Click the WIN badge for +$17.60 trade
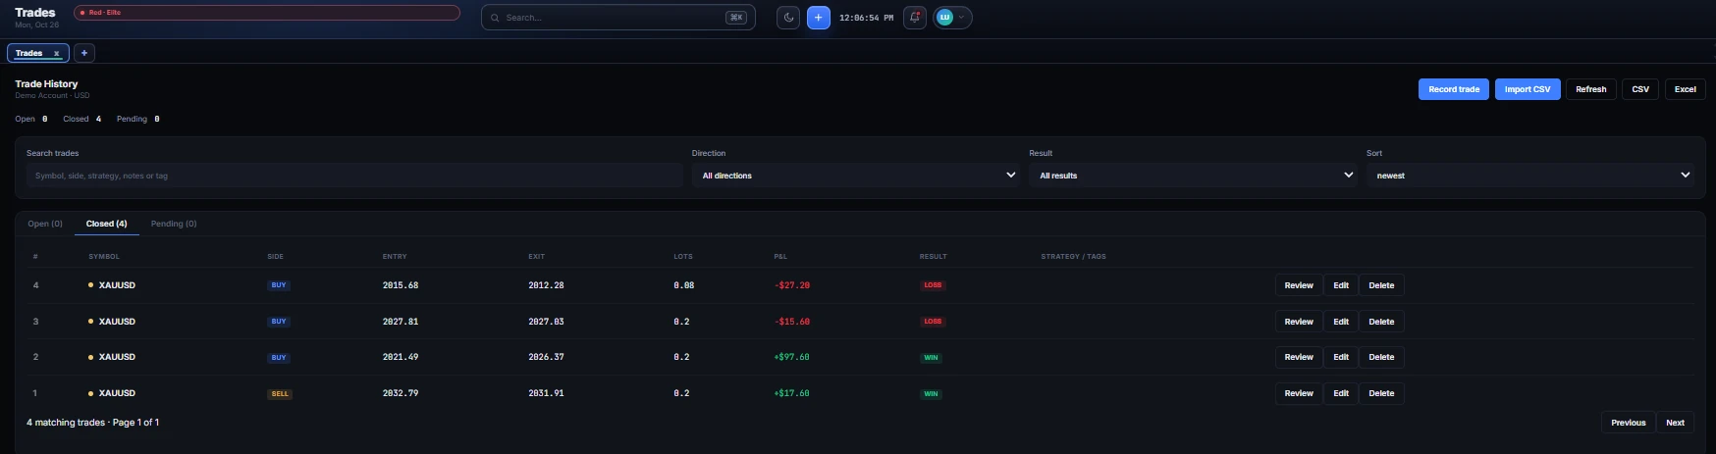 coord(931,394)
